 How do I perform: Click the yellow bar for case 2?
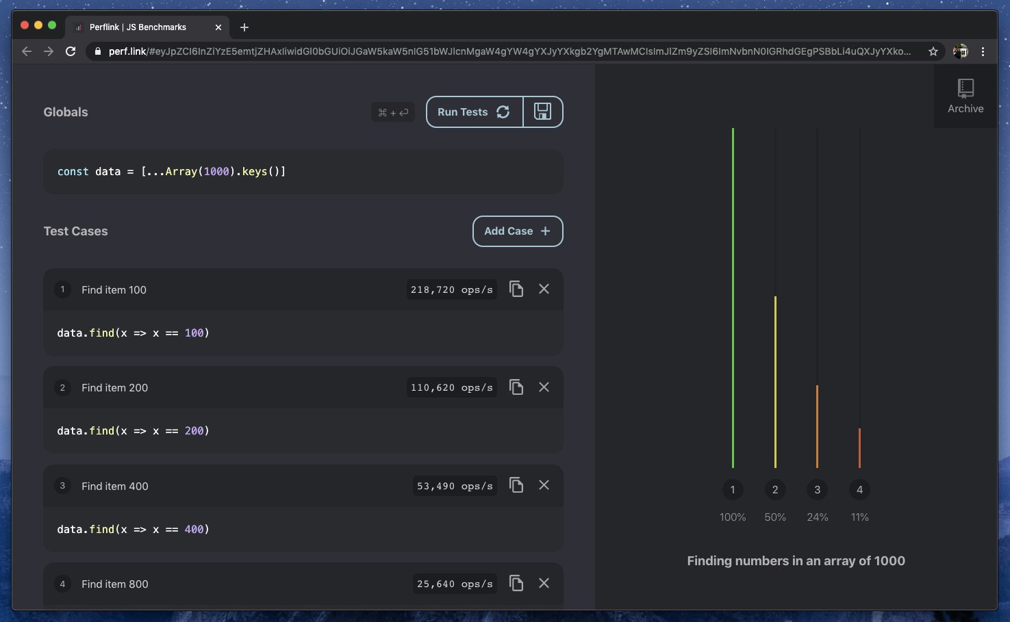point(775,382)
